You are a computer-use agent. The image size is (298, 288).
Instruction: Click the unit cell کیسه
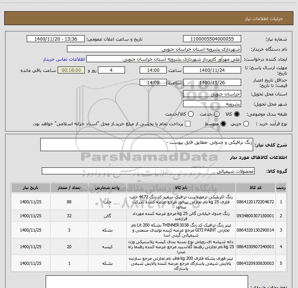point(107,247)
